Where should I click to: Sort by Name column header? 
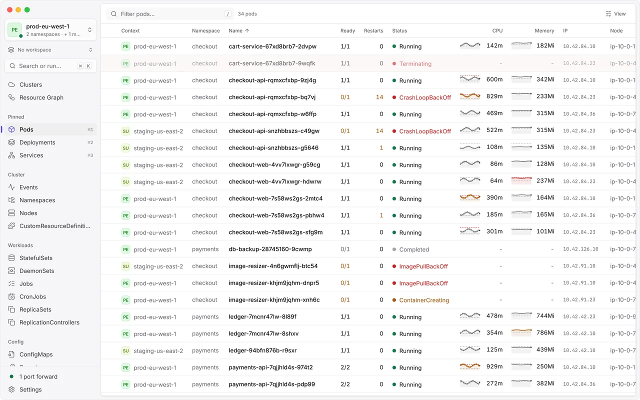[x=239, y=31]
